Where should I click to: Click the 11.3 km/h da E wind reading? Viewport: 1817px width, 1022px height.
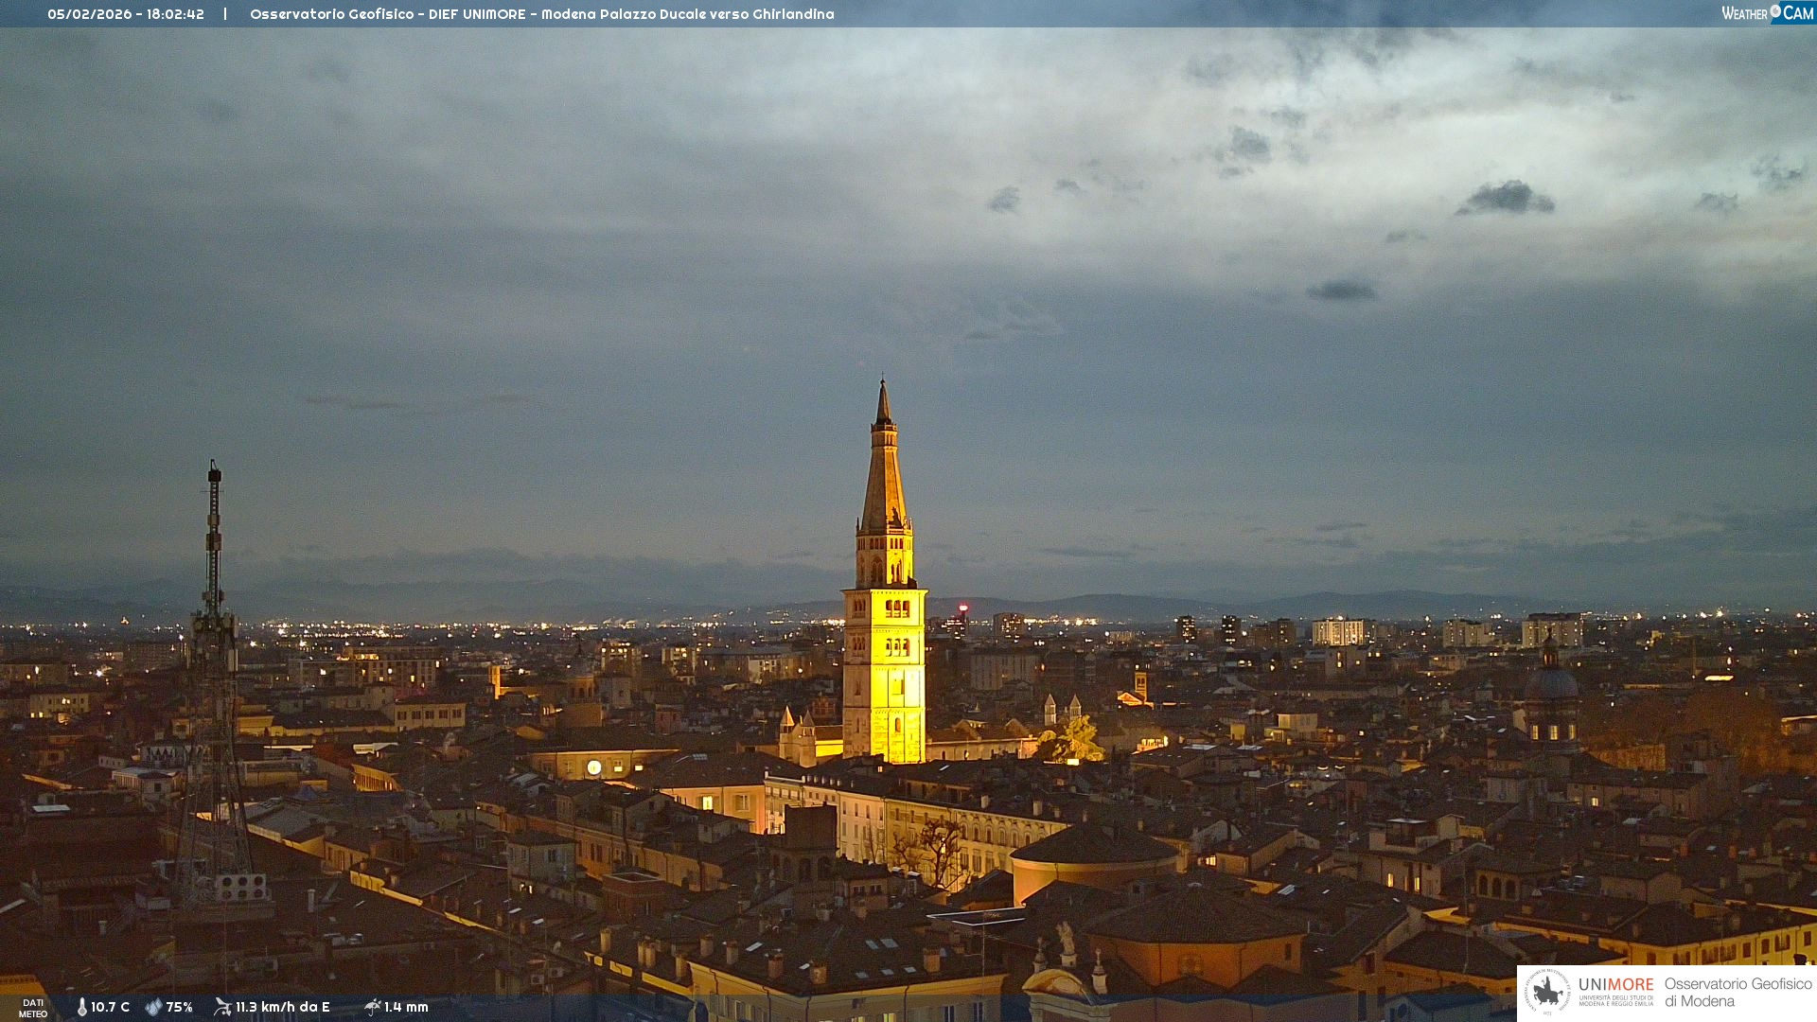(282, 1007)
